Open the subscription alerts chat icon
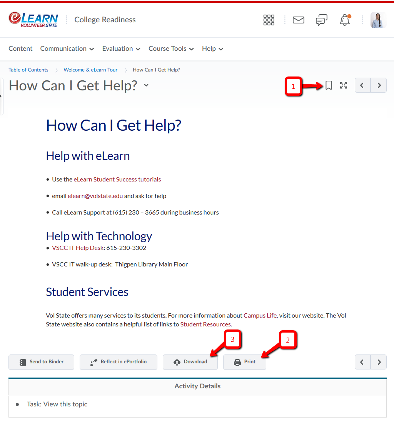The width and height of the screenshot is (394, 426). coord(321,20)
